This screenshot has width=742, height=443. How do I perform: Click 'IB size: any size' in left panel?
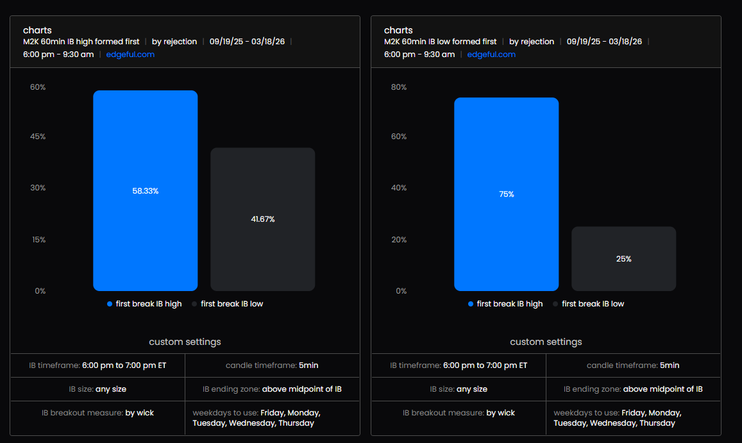coord(97,389)
